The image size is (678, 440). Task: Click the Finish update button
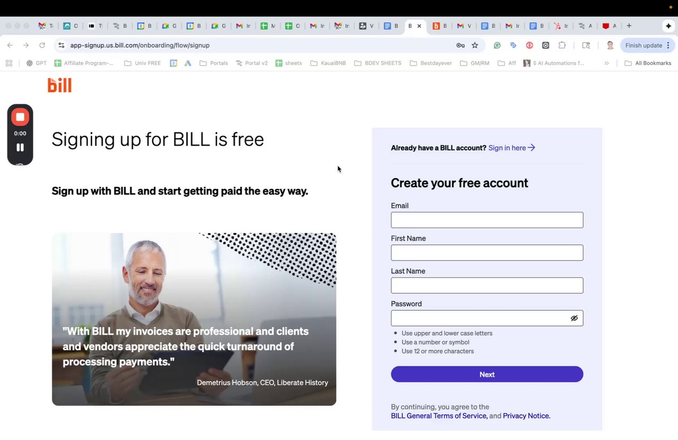(647, 46)
